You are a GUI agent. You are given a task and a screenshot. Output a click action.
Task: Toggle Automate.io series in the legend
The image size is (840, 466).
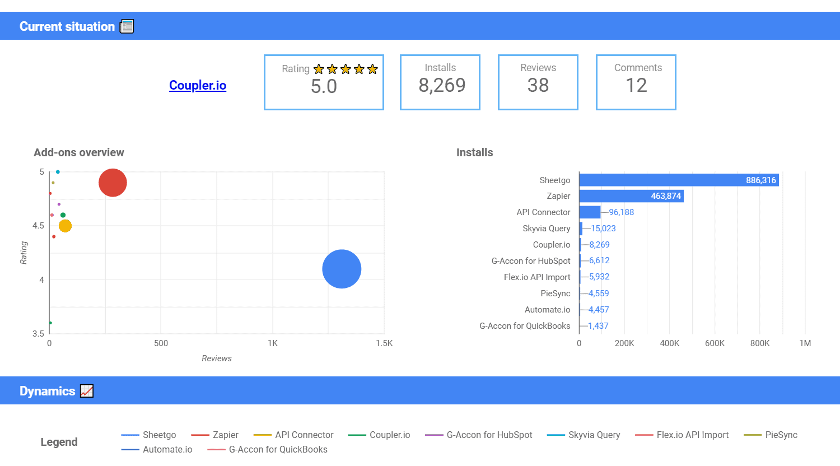[157, 449]
